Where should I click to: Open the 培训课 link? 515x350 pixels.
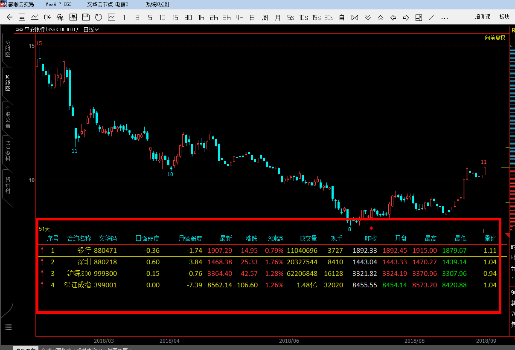click(x=483, y=17)
